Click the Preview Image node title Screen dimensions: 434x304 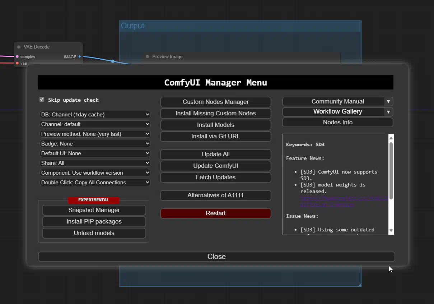pos(167,57)
